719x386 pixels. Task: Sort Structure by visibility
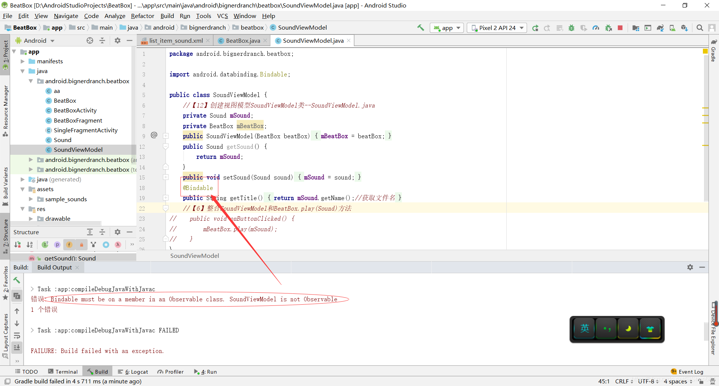18,245
